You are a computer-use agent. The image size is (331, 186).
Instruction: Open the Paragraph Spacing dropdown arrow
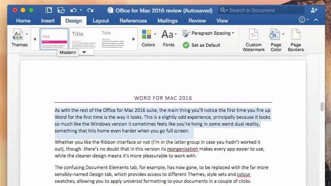(x=233, y=33)
